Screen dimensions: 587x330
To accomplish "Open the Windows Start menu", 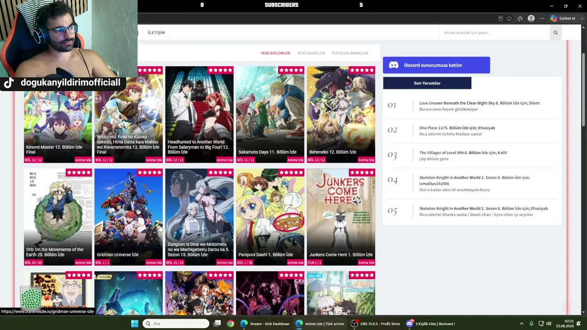I will tap(134, 324).
